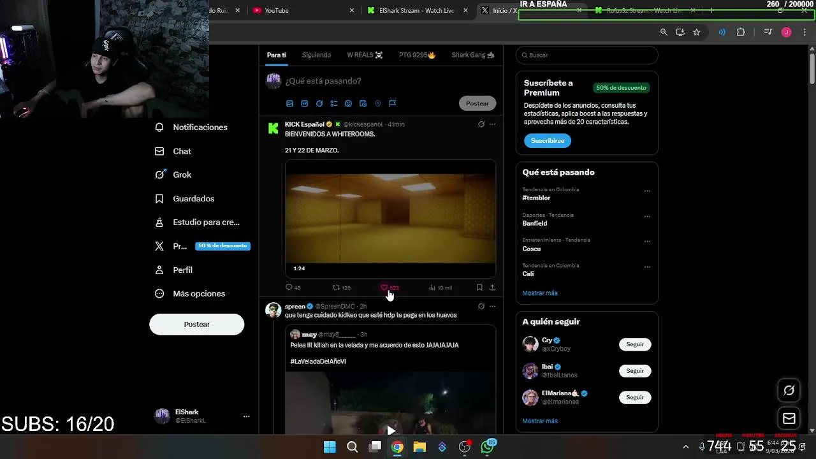Screen dimensions: 816x459
Task: Switch to ElShark Stream browser tab
Action: [x=417, y=10]
